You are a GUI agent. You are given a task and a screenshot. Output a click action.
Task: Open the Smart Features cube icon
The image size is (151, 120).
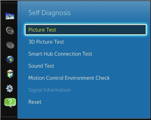coord(10,74)
